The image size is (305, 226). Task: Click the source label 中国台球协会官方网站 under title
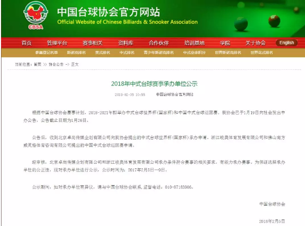click(175, 95)
